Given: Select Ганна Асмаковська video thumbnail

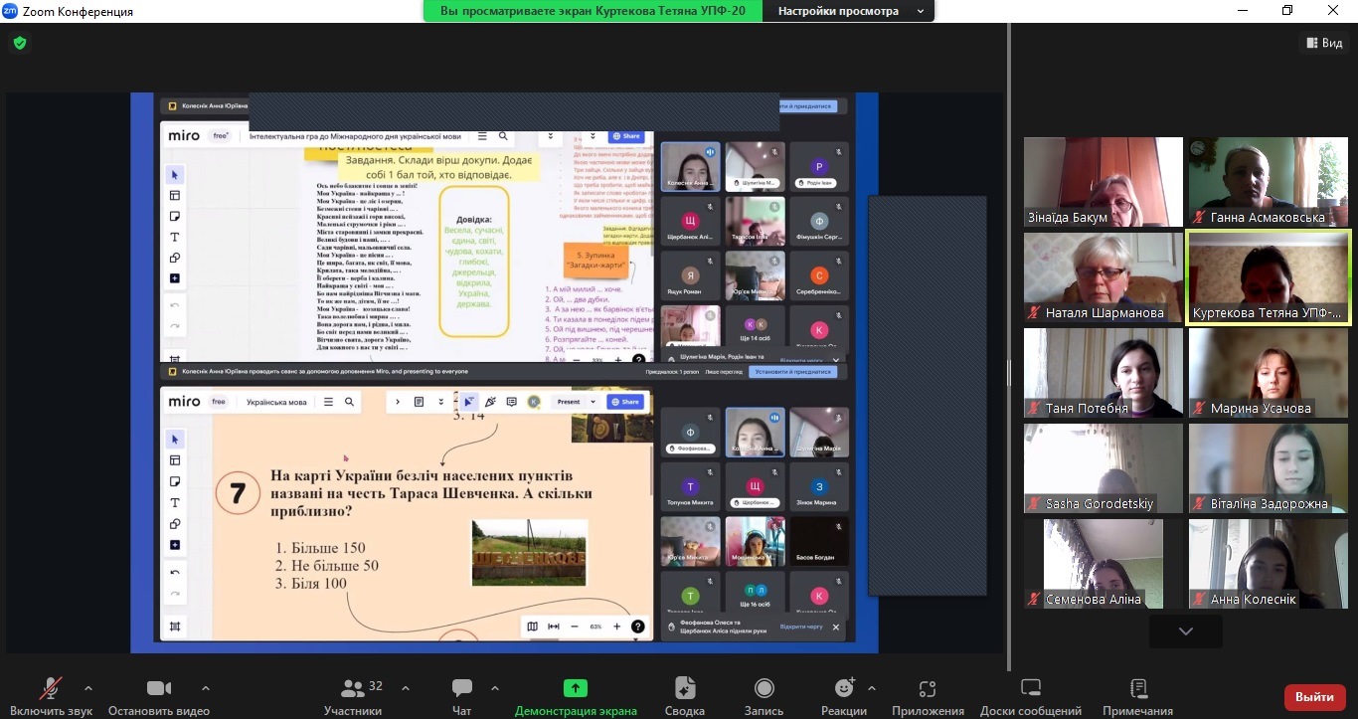Looking at the screenshot, I should point(1269,182).
